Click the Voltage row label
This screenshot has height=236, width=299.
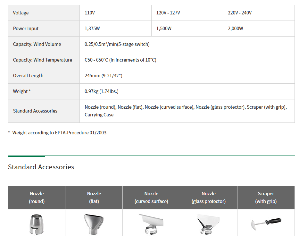pyautogui.click(x=21, y=13)
